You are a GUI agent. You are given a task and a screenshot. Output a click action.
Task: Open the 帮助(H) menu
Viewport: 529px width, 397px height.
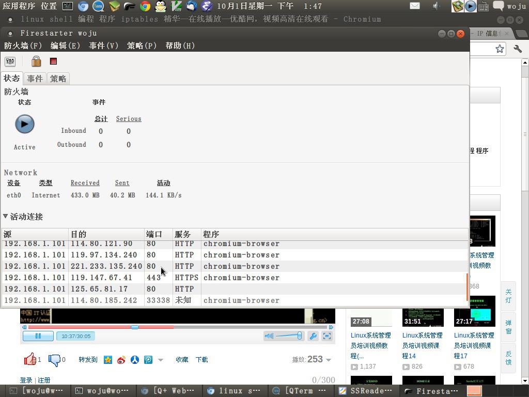pos(180,45)
